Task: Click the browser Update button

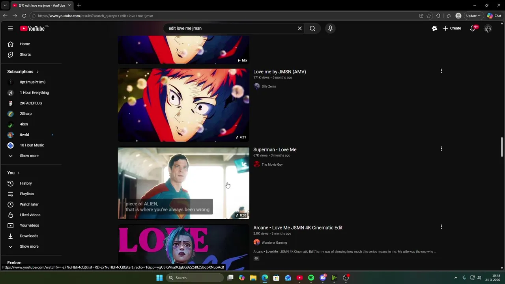Action: (x=474, y=16)
